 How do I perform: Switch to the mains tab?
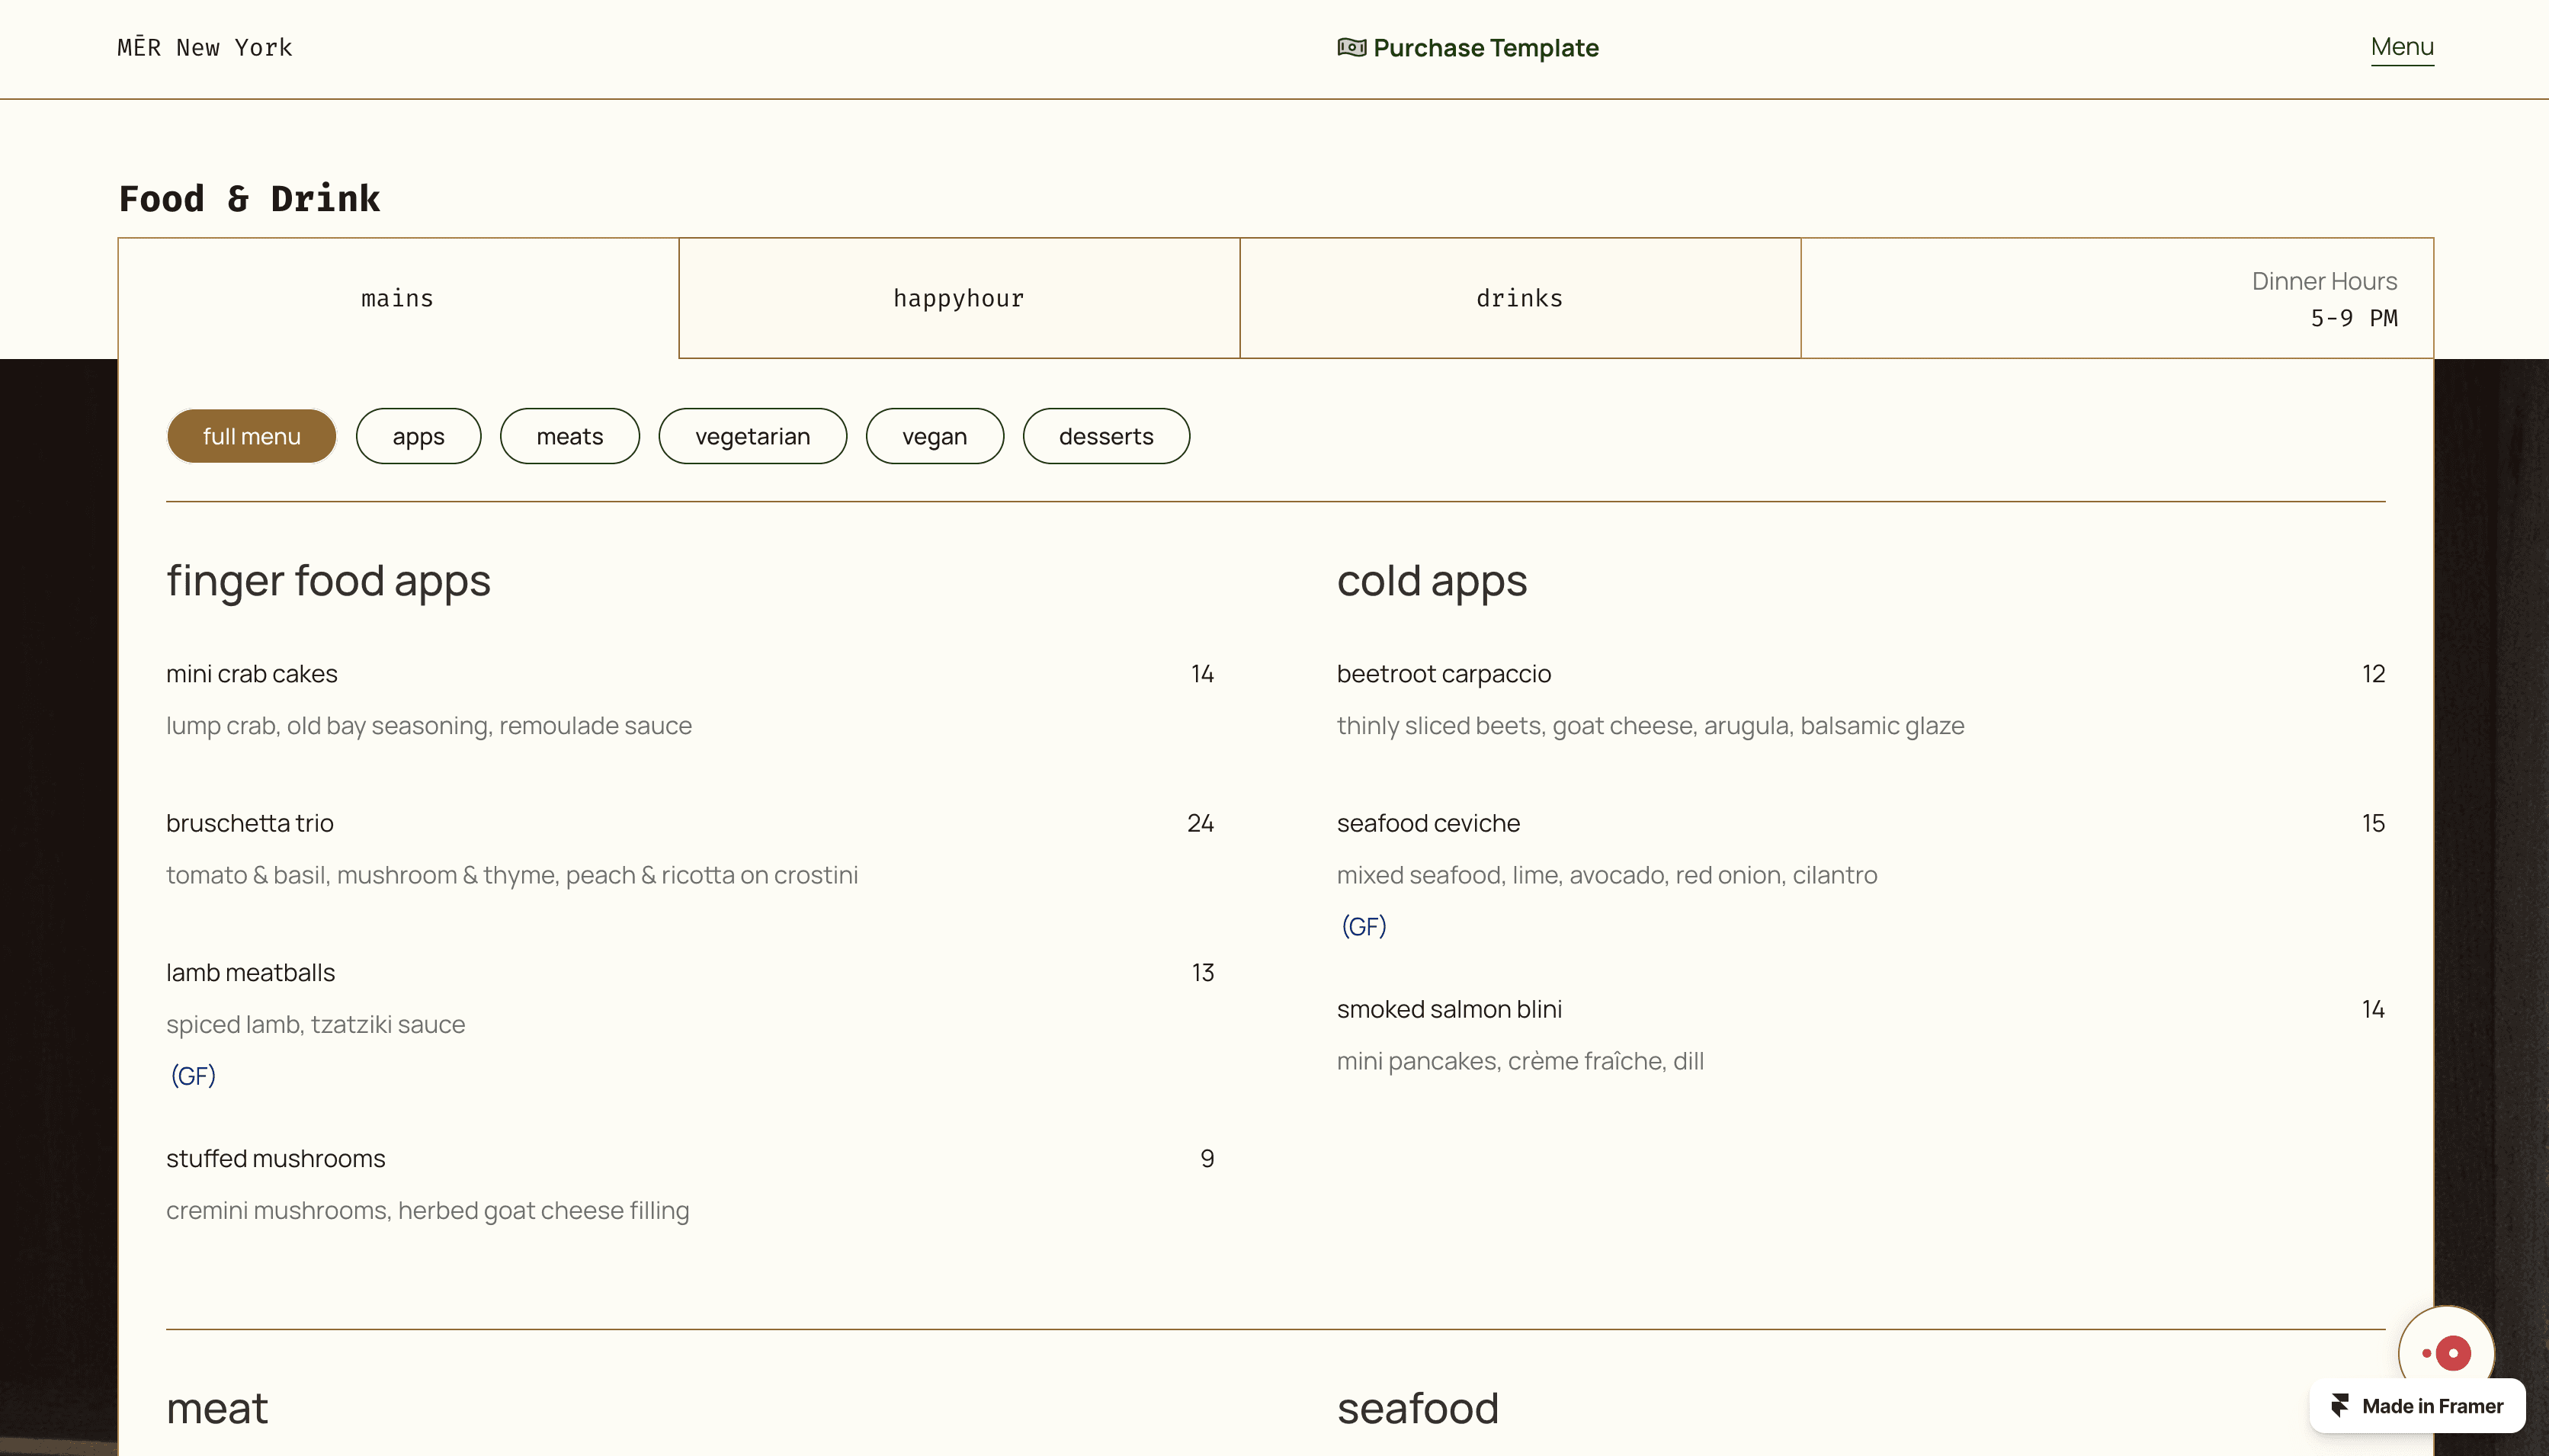tap(397, 298)
